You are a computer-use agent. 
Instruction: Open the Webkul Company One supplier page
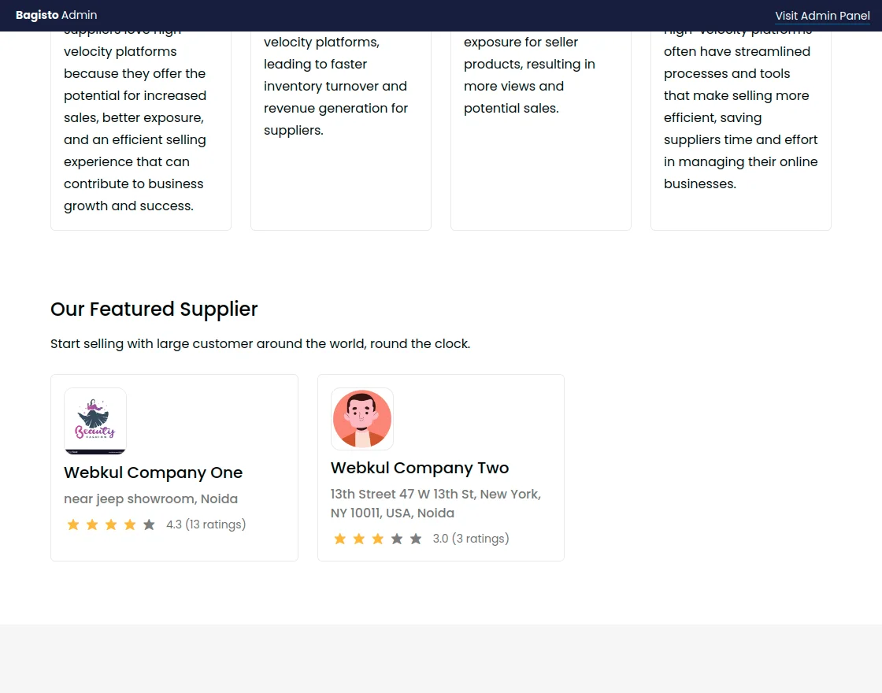coord(153,472)
